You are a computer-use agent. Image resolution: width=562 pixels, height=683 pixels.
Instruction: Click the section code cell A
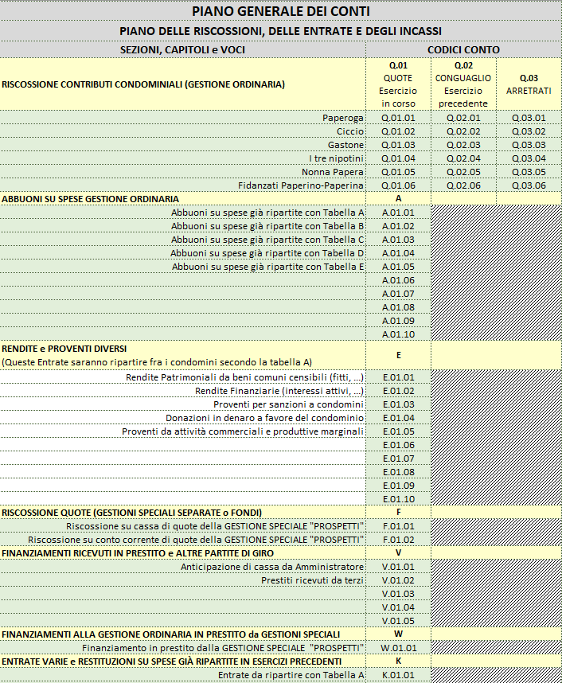[398, 199]
